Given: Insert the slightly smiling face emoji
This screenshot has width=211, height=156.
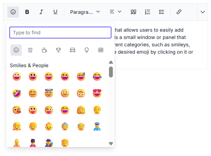Looking at the screenshot, I should point(65,93).
